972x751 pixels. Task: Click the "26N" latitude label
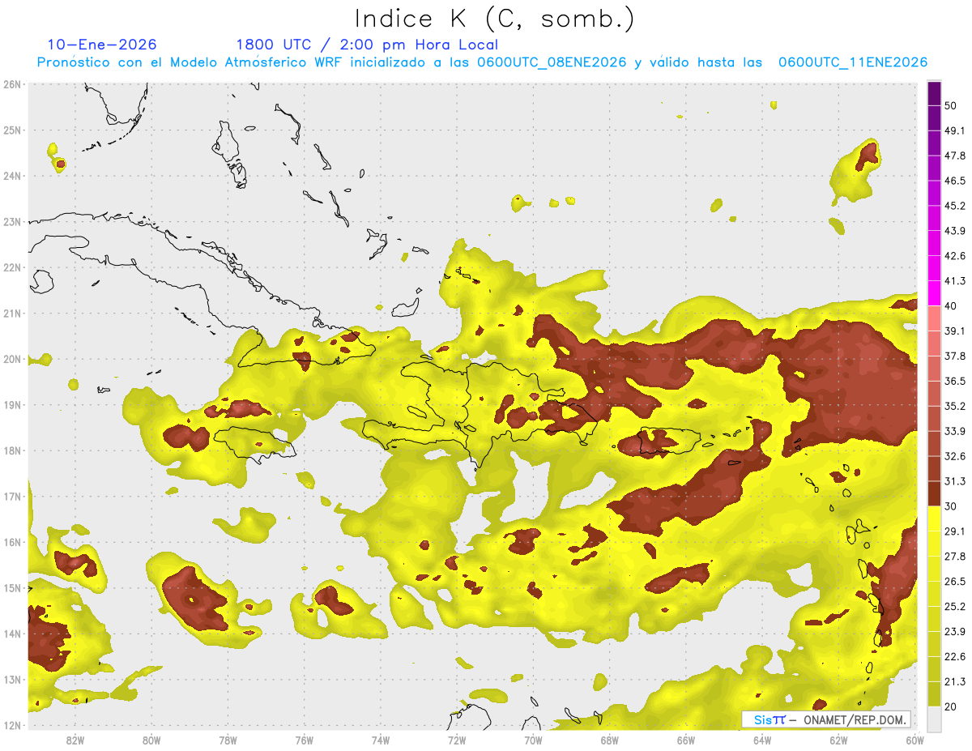click(x=12, y=84)
